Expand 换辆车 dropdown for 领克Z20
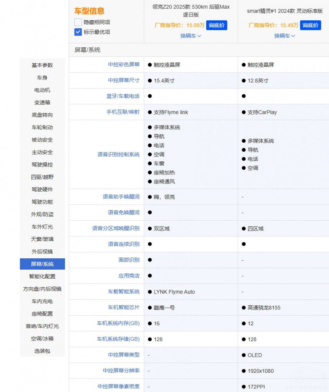The width and height of the screenshot is (329, 392). click(191, 36)
